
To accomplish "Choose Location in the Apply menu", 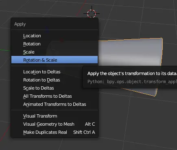I will coord(55,36).
